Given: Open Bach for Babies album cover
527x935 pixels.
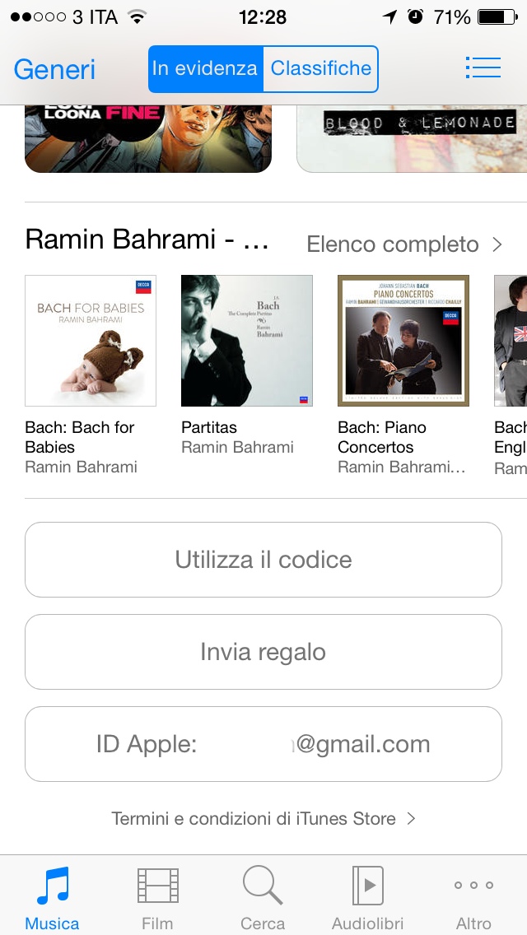Looking at the screenshot, I should 91,341.
